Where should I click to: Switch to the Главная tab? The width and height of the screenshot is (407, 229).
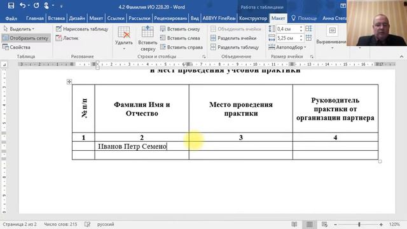tap(35, 18)
